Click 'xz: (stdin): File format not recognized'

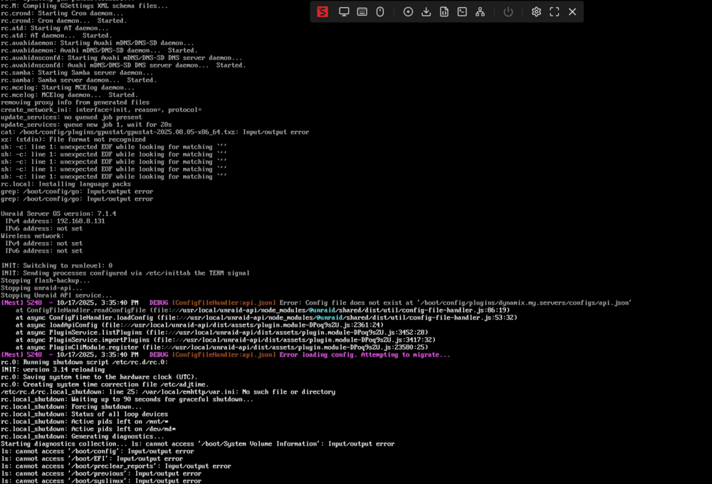click(x=73, y=140)
